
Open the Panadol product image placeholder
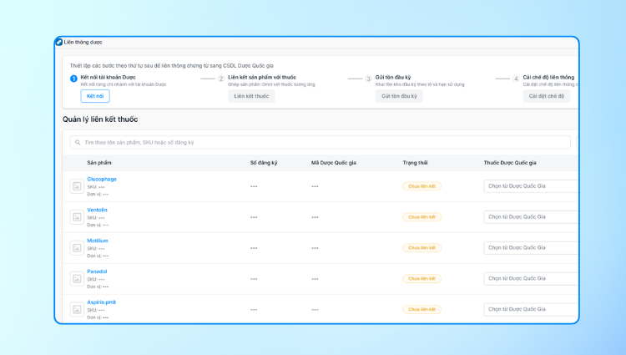[x=77, y=279]
